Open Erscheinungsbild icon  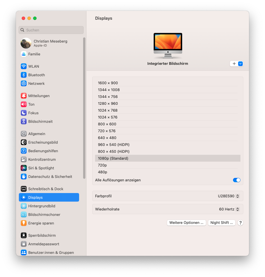(x=24, y=142)
